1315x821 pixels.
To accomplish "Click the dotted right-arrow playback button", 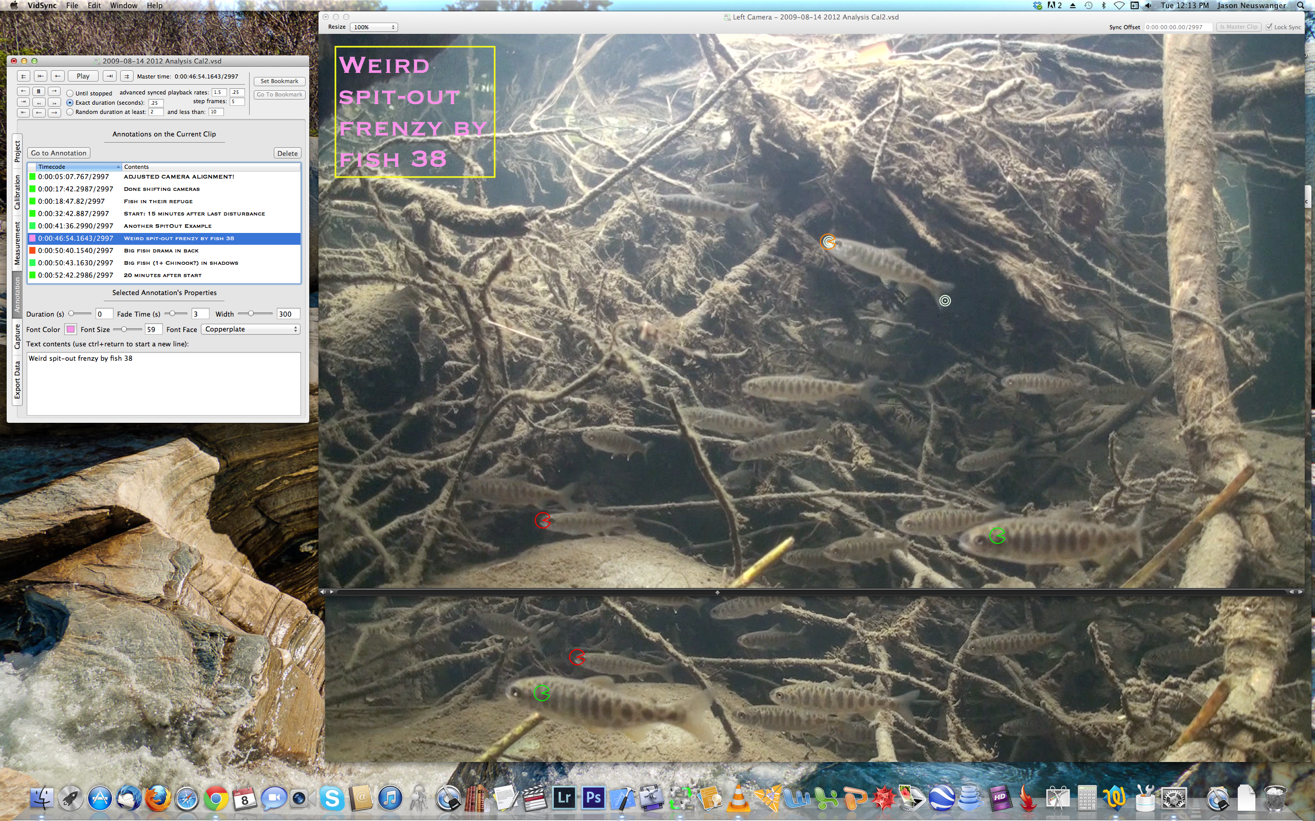I will pos(54,112).
